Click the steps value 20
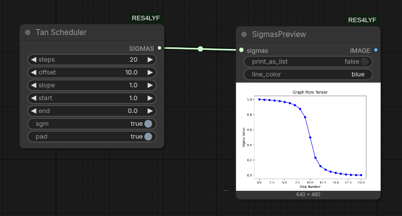 [x=134, y=60]
